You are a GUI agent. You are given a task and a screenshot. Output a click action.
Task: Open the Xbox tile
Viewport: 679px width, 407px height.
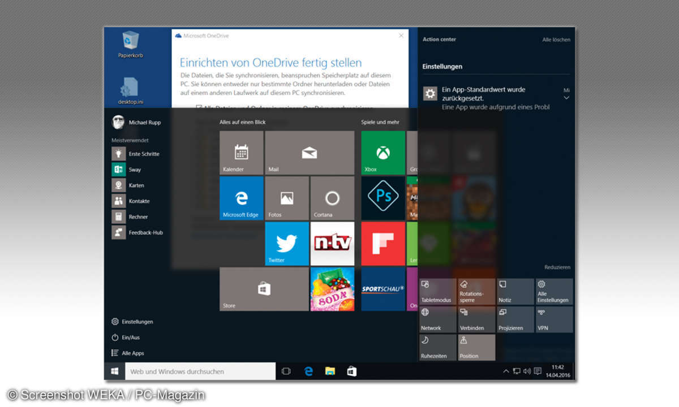[383, 153]
